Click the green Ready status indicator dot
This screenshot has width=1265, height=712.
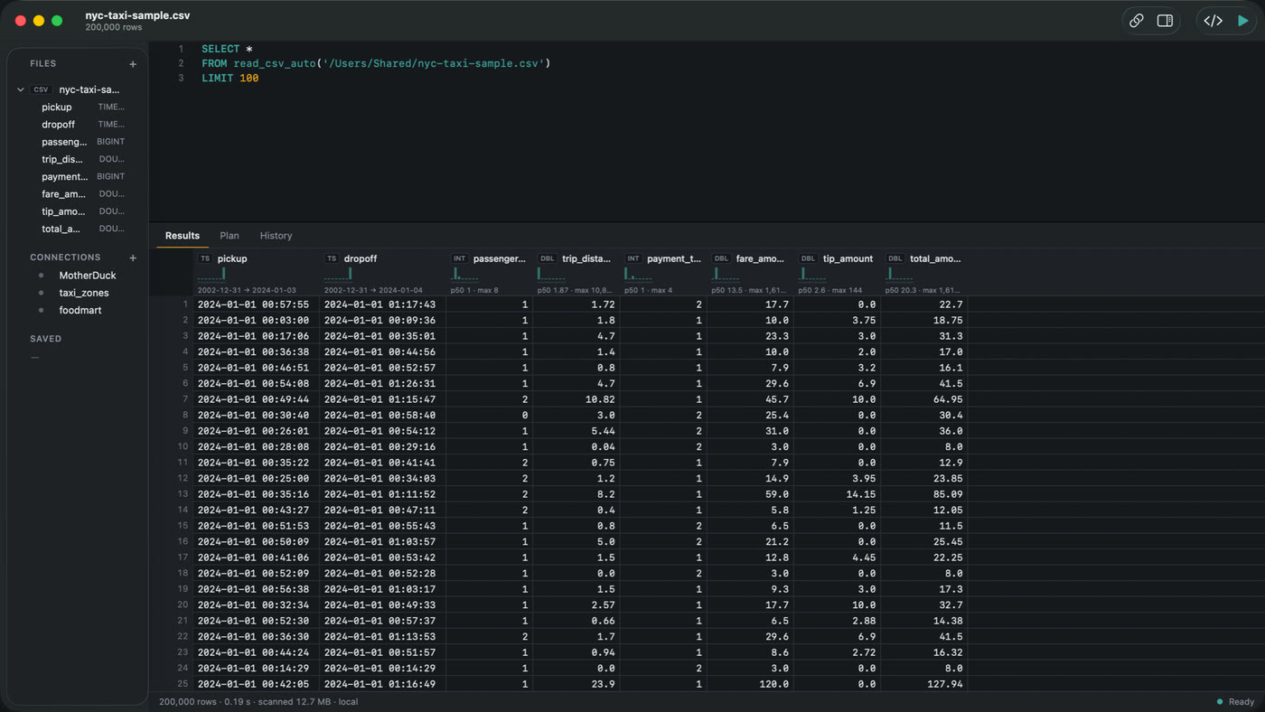pos(1220,702)
